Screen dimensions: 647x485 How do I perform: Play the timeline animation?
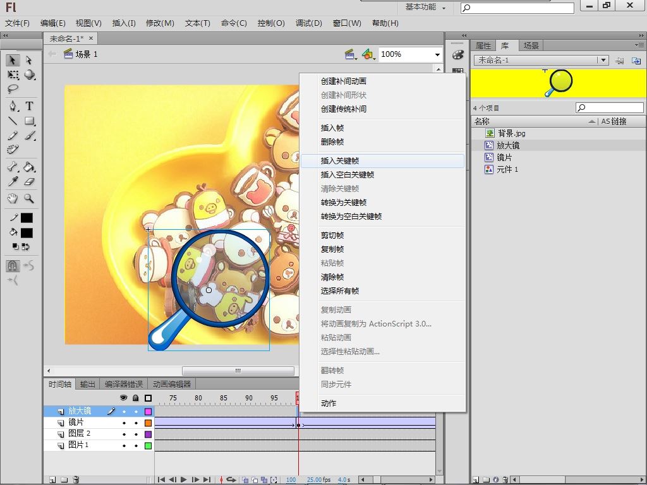pyautogui.click(x=184, y=480)
